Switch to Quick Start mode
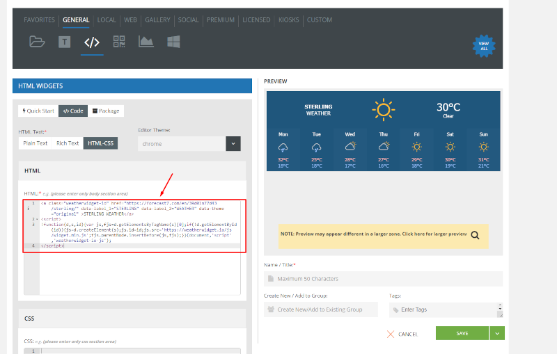This screenshot has width=557, height=354. pos(38,111)
